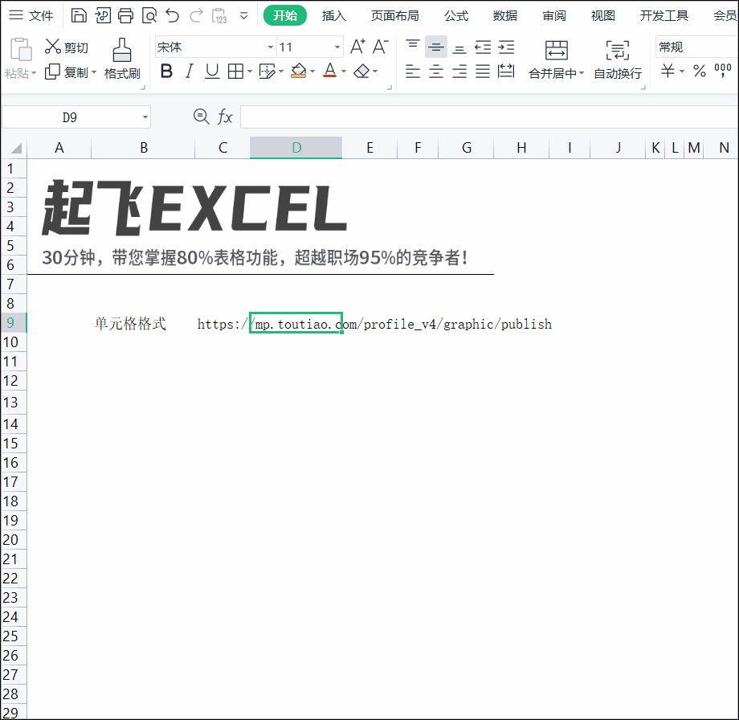739x720 pixels.
Task: Open the font size dropdown
Action: point(337,47)
